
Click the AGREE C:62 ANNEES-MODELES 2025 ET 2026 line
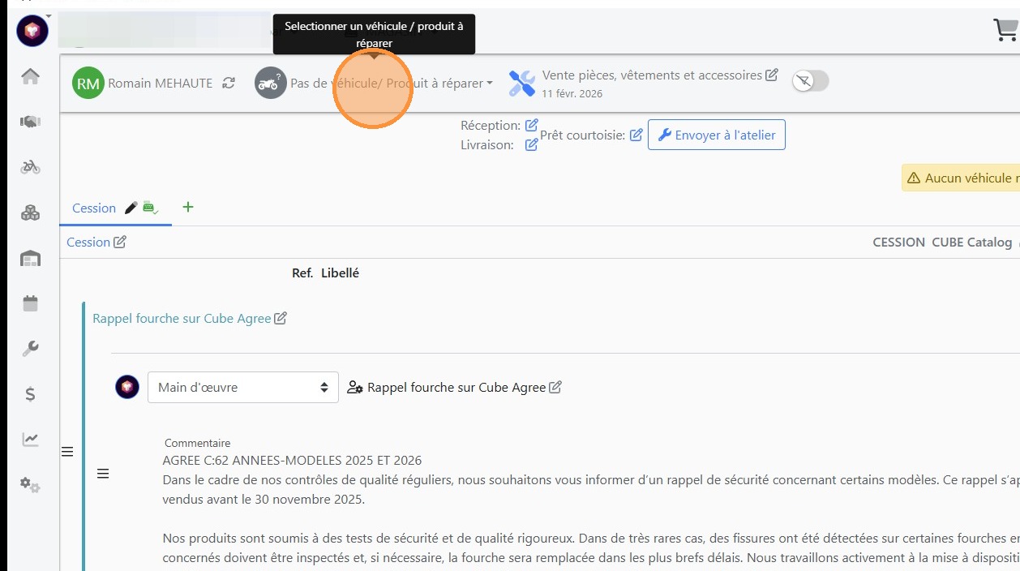293,460
